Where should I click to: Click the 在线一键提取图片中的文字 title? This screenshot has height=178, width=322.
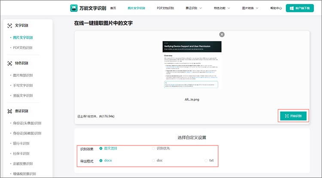click(103, 23)
